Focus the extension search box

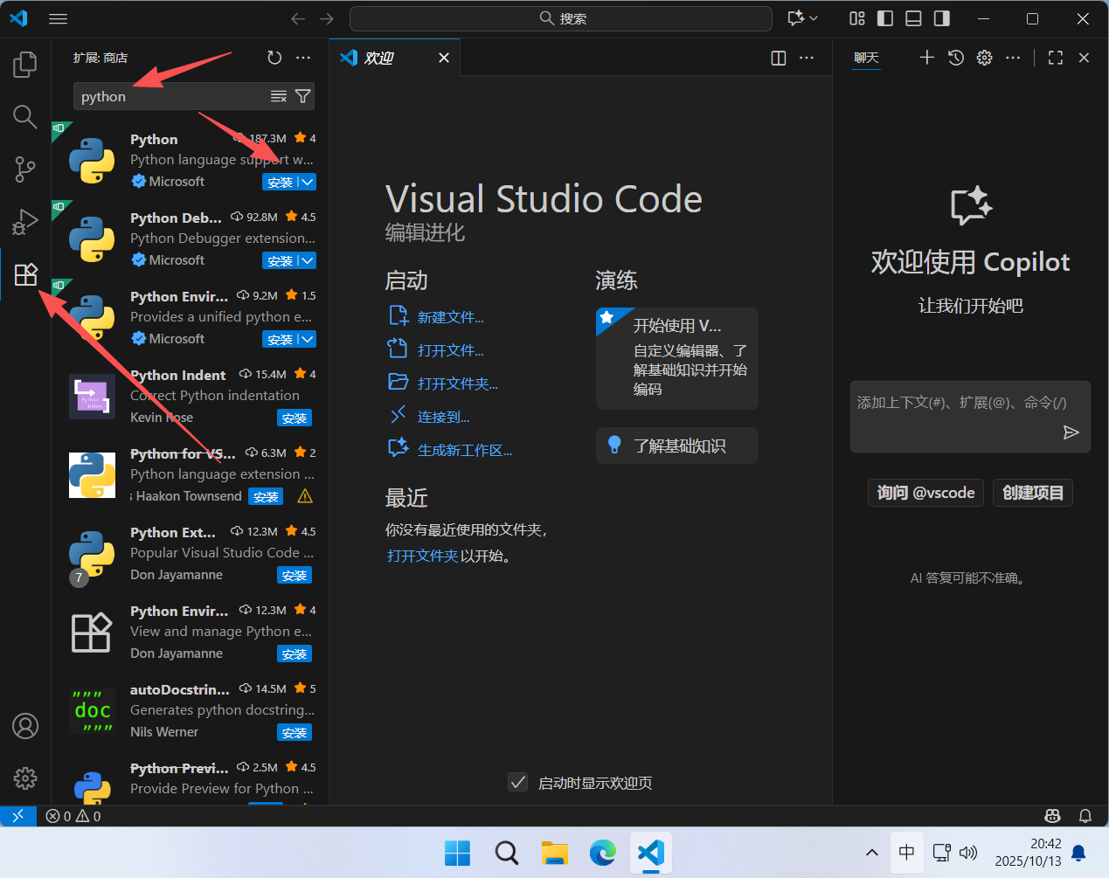pyautogui.click(x=170, y=96)
